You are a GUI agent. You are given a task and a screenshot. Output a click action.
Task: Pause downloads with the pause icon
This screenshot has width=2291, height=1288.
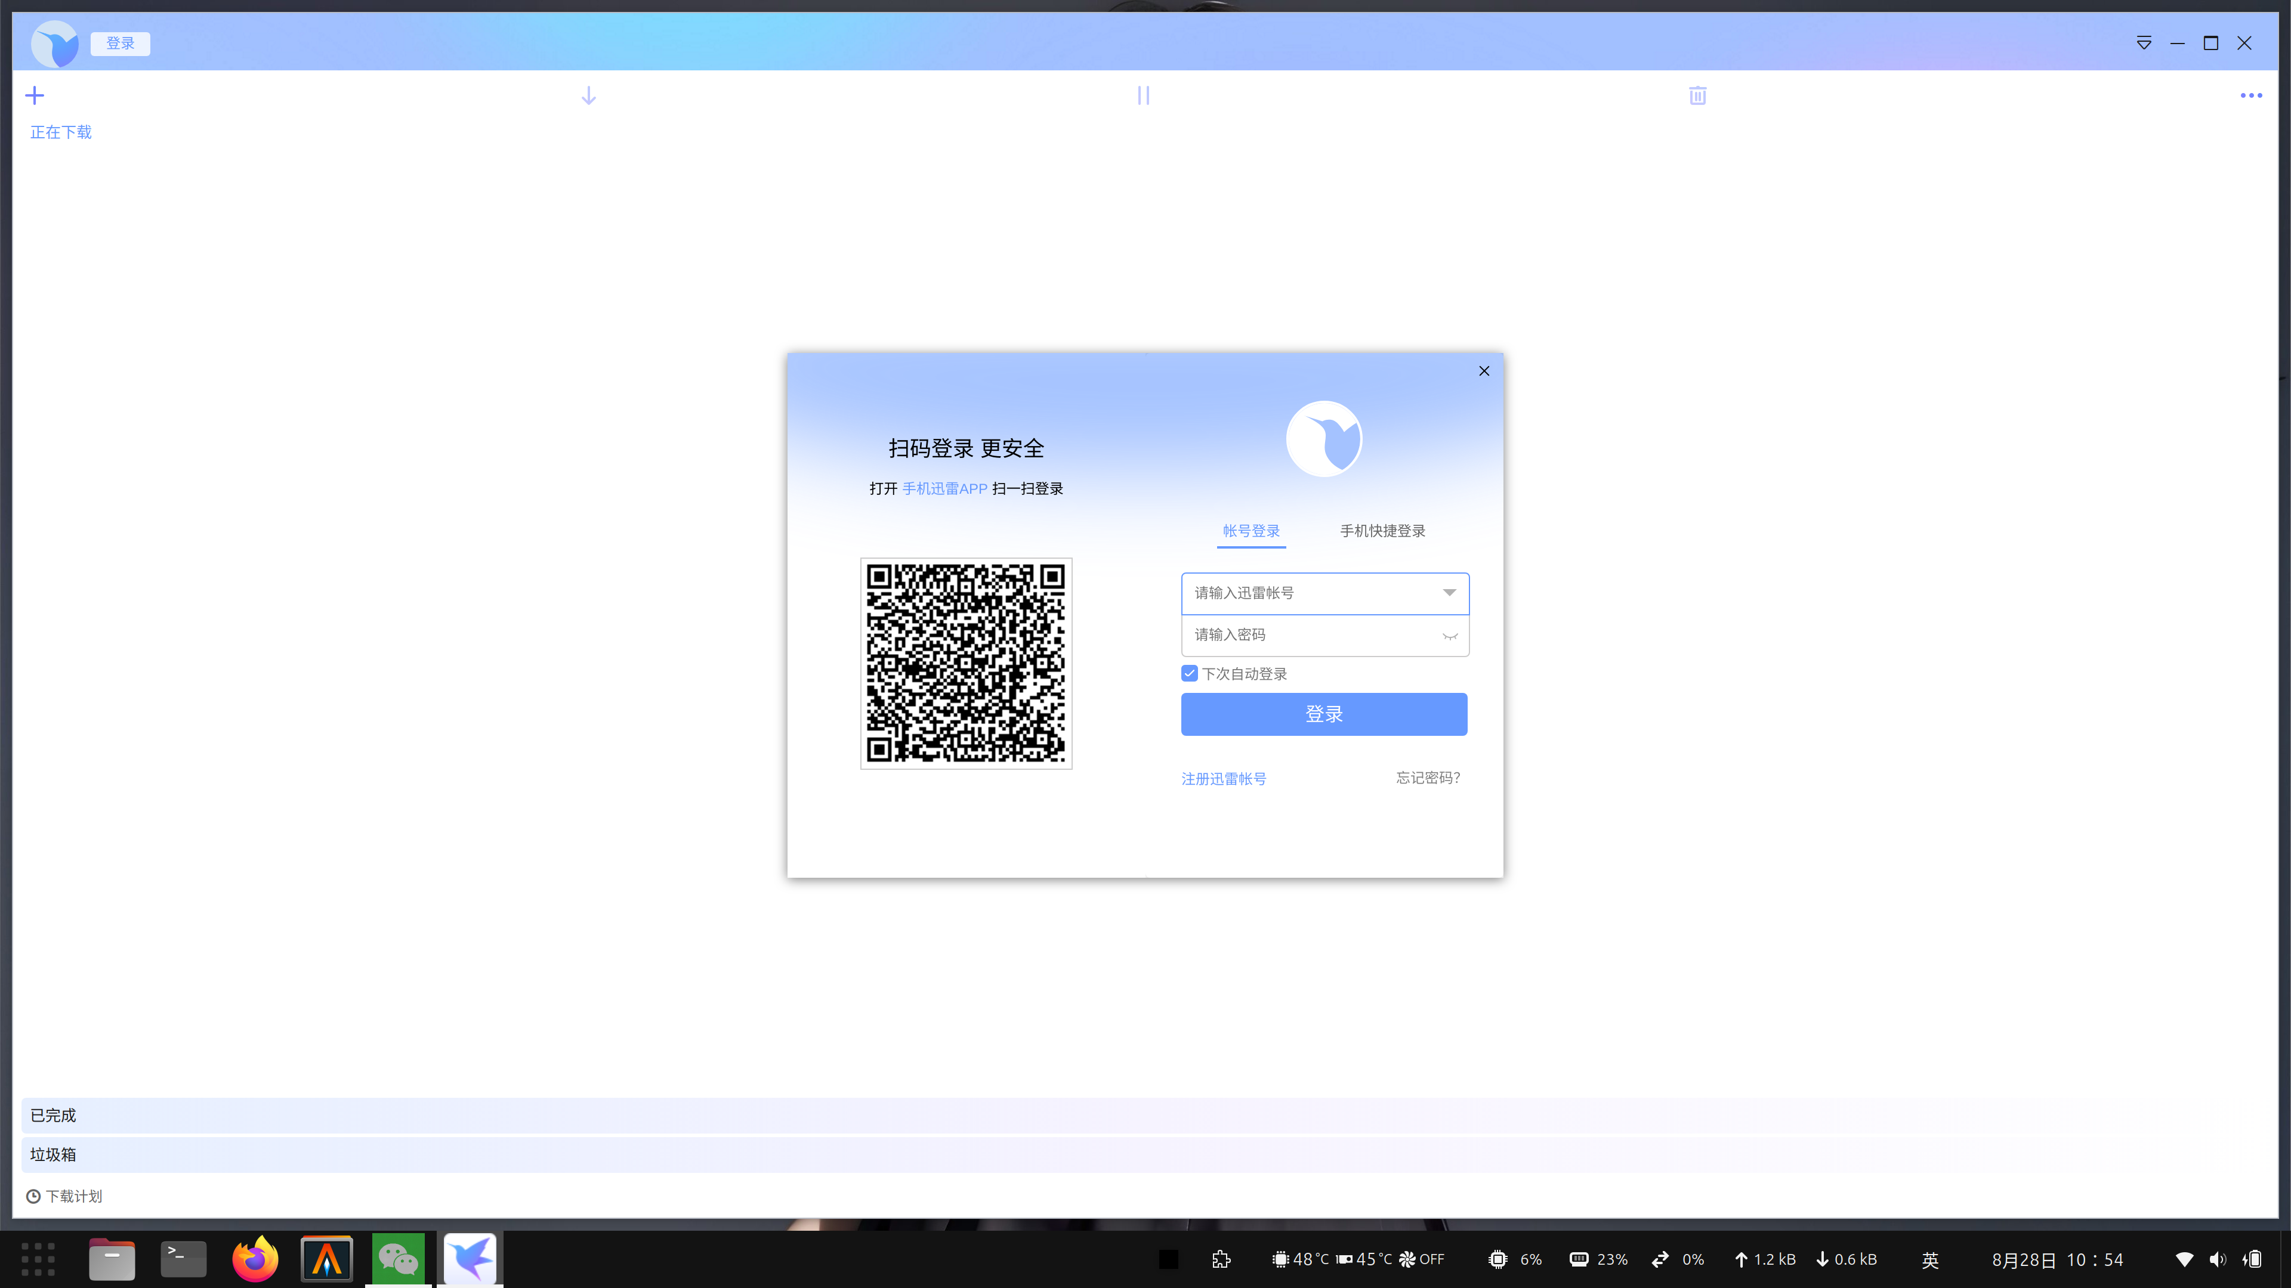pyautogui.click(x=1143, y=95)
